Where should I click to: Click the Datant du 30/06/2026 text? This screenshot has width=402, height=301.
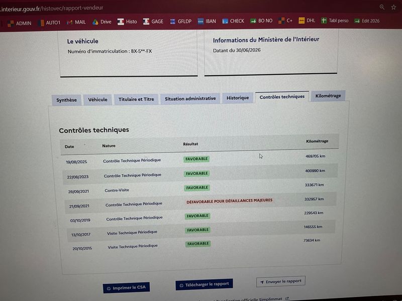click(237, 51)
